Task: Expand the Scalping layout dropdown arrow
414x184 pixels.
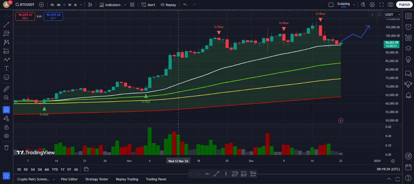Action: point(354,5)
